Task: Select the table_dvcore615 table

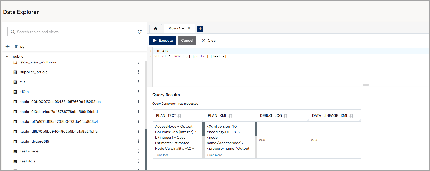Action: (35, 141)
